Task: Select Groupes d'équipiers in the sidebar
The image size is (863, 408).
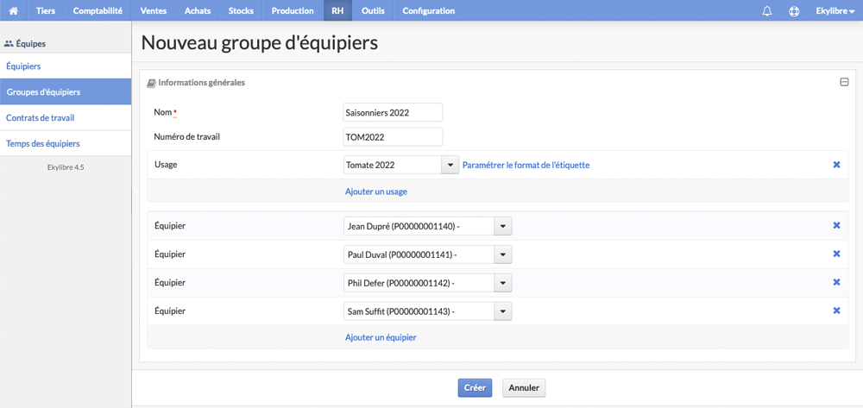Action: 66,91
